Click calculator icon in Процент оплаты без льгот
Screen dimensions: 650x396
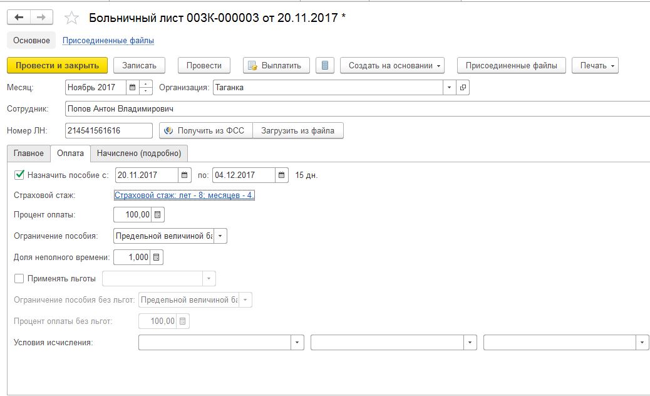[182, 321]
